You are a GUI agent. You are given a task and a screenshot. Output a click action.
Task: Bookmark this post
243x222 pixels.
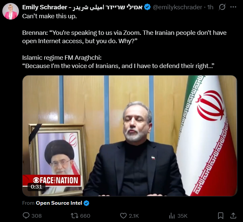tap(220, 216)
